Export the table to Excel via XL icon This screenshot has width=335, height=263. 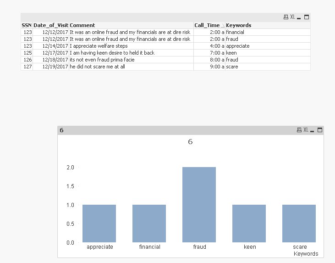click(x=292, y=17)
